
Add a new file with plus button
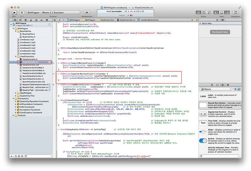(x=12, y=156)
